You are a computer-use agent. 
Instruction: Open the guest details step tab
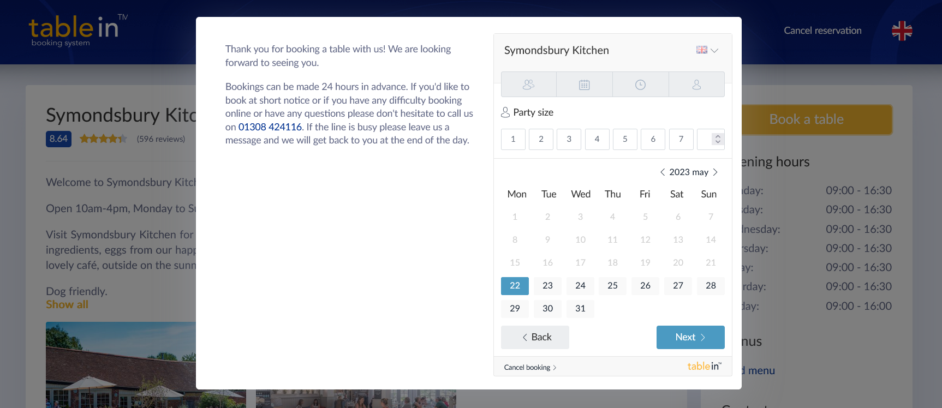pos(697,85)
